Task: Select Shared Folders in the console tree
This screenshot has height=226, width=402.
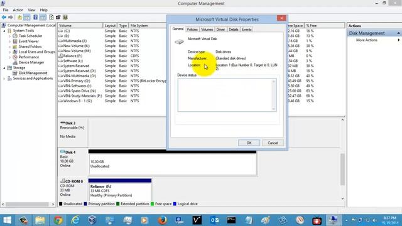Action: pos(30,46)
